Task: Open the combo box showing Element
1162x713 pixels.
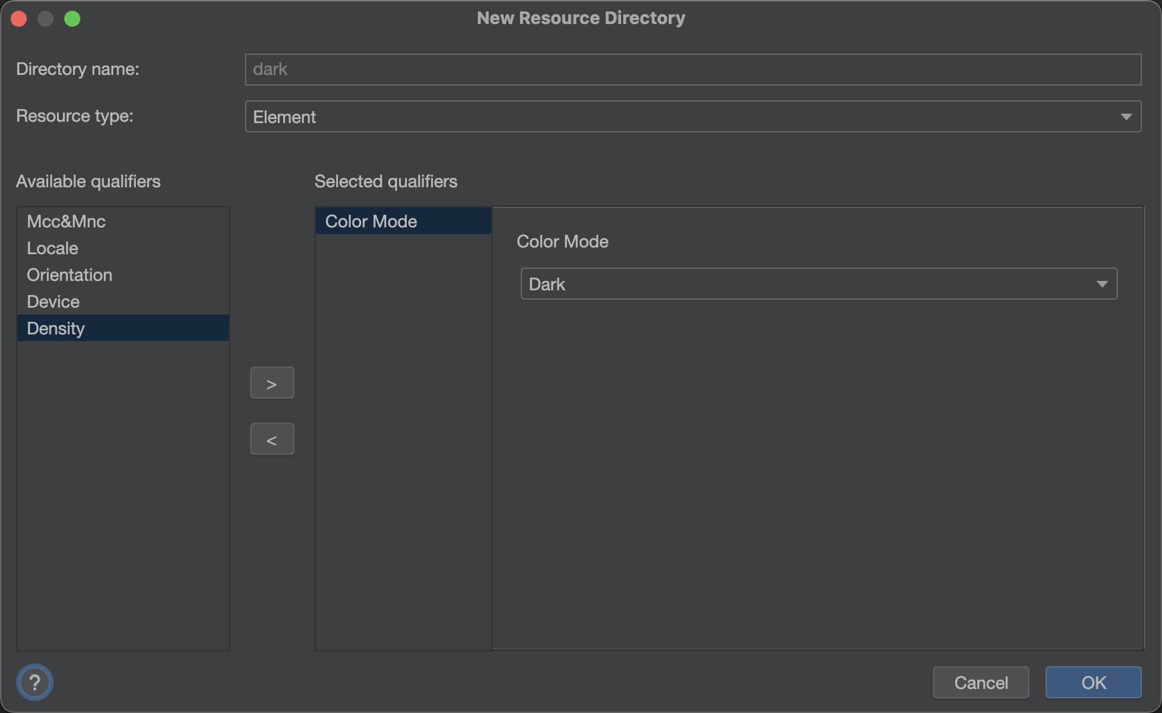Action: pyautogui.click(x=693, y=117)
